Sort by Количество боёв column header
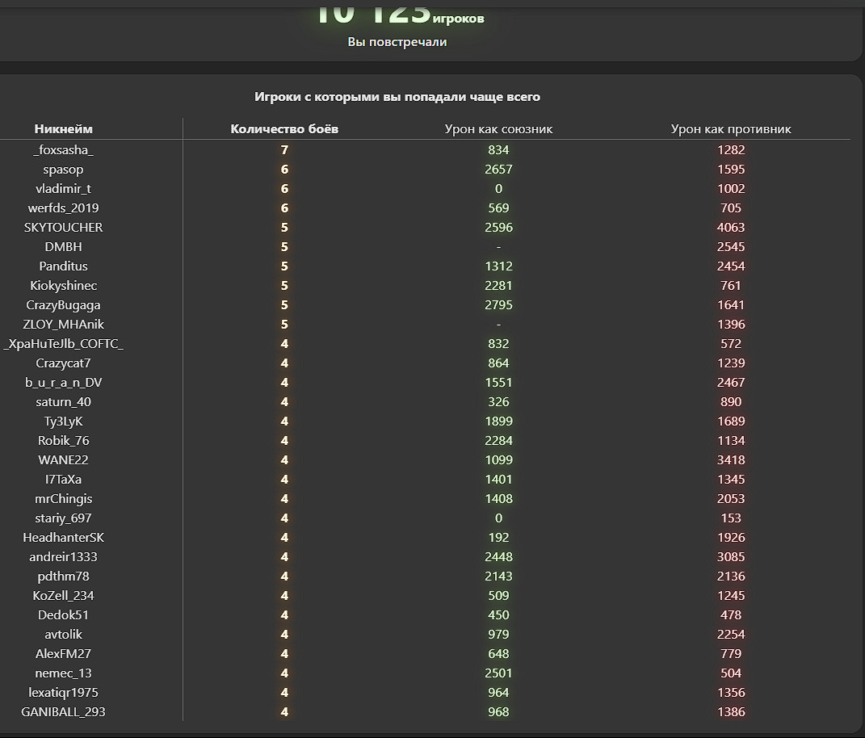 (284, 129)
